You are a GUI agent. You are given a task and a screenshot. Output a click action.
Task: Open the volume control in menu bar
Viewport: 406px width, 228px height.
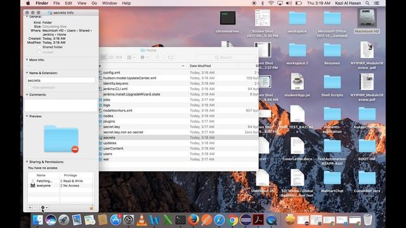click(x=289, y=3)
